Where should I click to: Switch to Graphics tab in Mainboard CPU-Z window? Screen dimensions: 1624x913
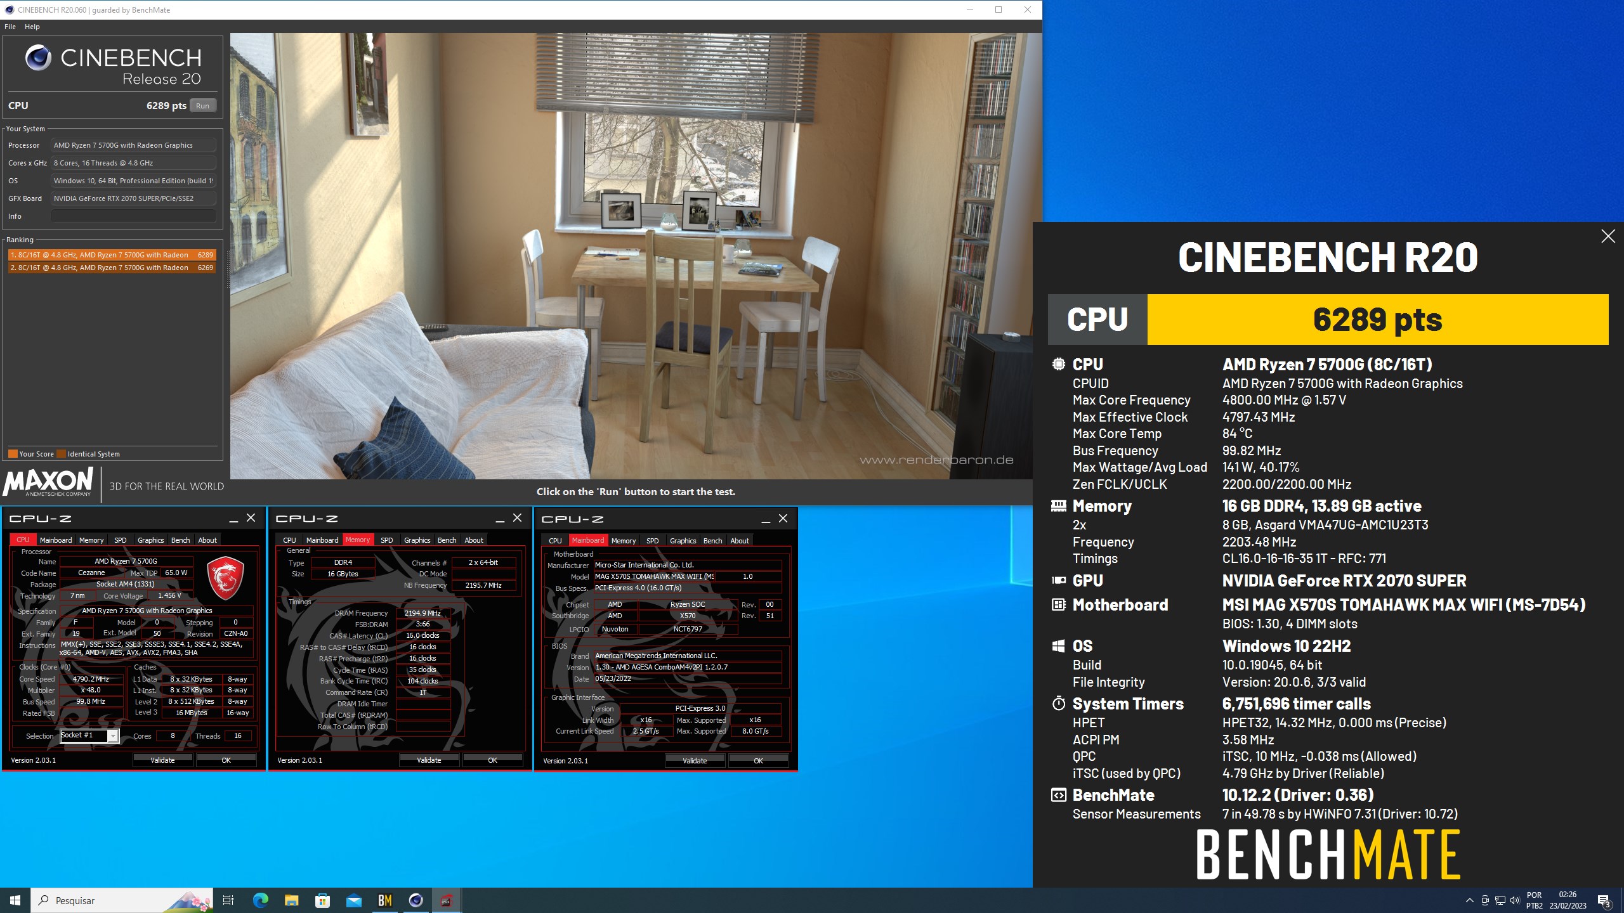(683, 541)
